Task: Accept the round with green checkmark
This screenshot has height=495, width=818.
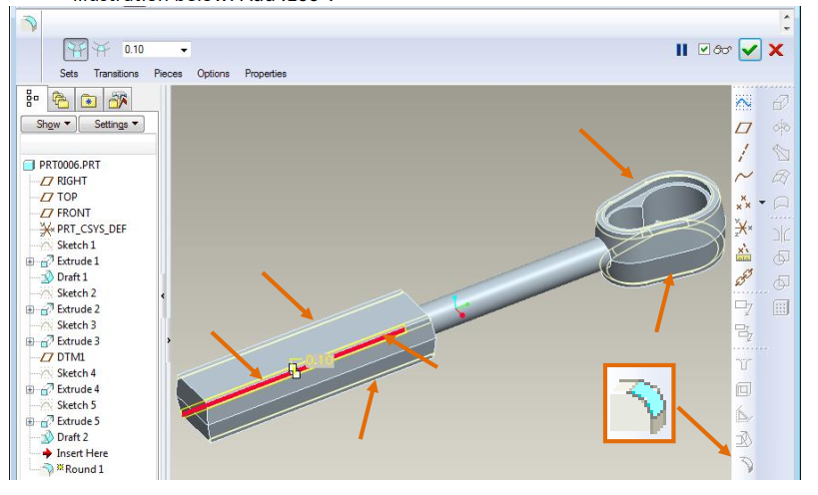Action: [x=750, y=50]
